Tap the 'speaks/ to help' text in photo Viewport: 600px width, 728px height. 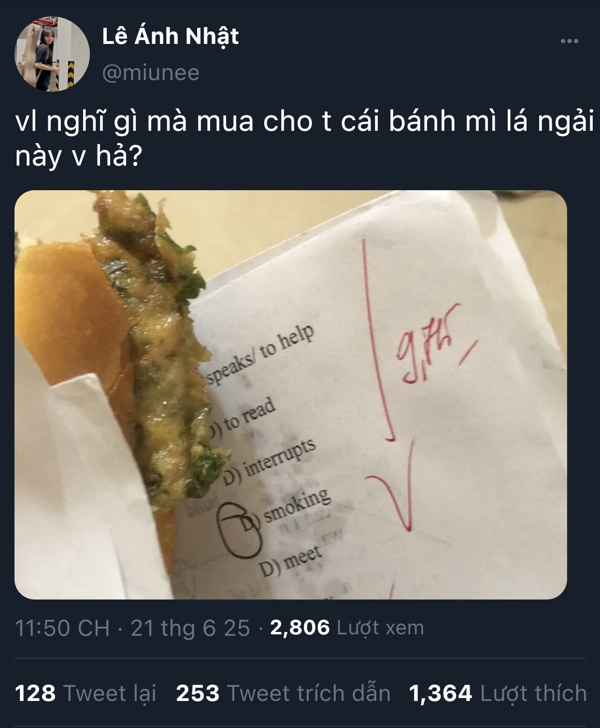tap(261, 355)
